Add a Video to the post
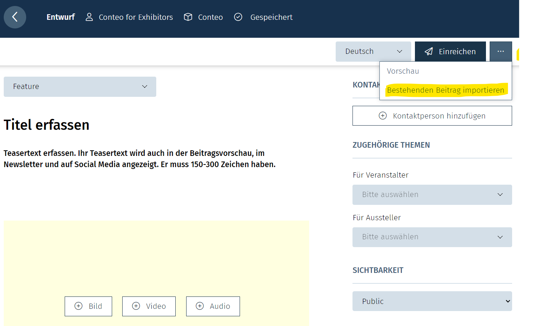The height and width of the screenshot is (326, 548). [149, 306]
